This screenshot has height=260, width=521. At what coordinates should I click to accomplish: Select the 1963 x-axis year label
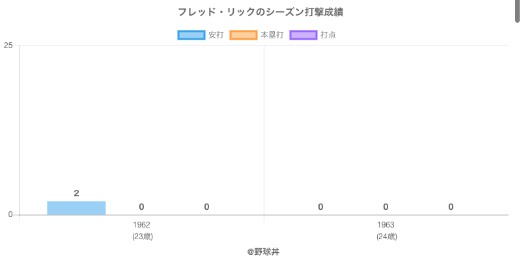click(x=386, y=225)
